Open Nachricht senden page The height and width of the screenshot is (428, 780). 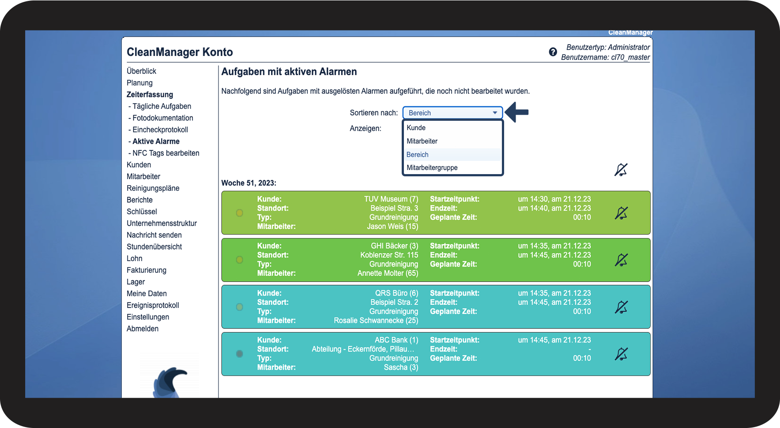(x=154, y=235)
